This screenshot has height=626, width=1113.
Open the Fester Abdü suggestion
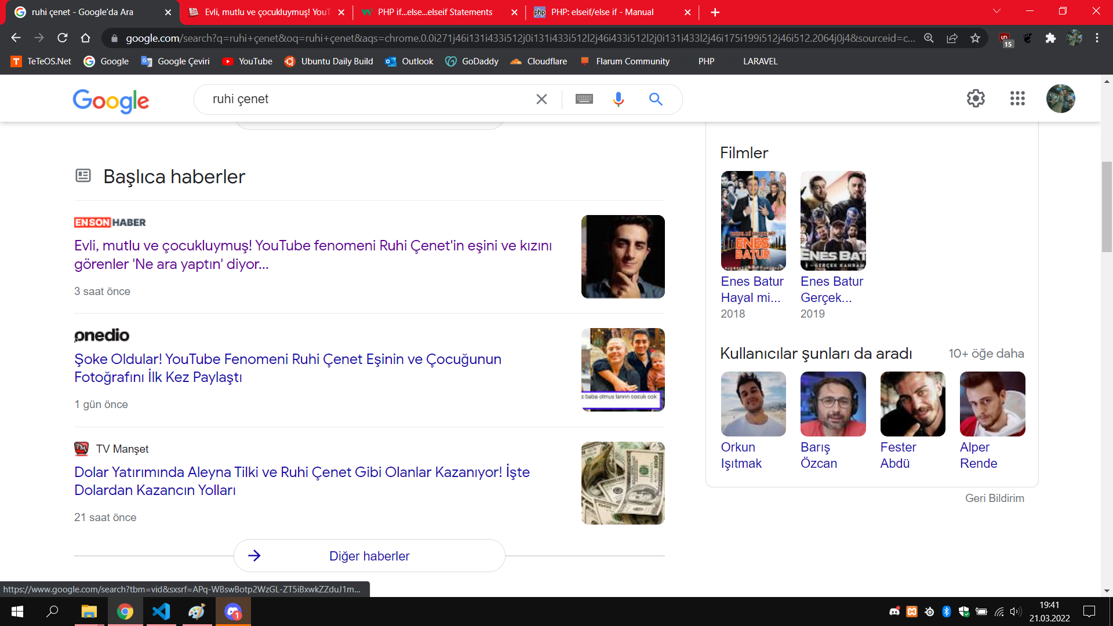coord(912,421)
